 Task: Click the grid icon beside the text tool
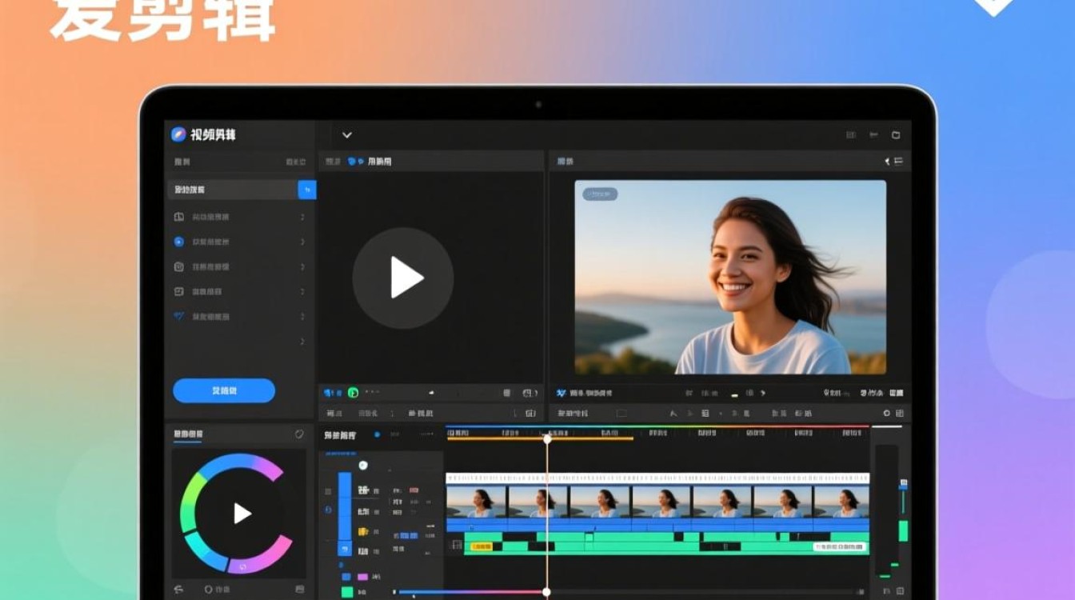click(x=705, y=414)
